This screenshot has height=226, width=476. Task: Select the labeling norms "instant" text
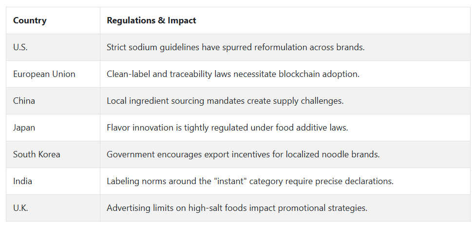coord(250,181)
